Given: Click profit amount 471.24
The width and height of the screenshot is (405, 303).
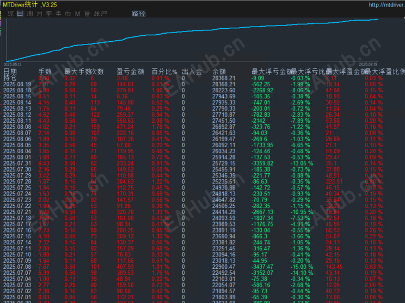Looking at the screenshot, I should click(x=125, y=127).
